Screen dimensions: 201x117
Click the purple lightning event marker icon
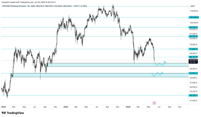(x=154, y=103)
